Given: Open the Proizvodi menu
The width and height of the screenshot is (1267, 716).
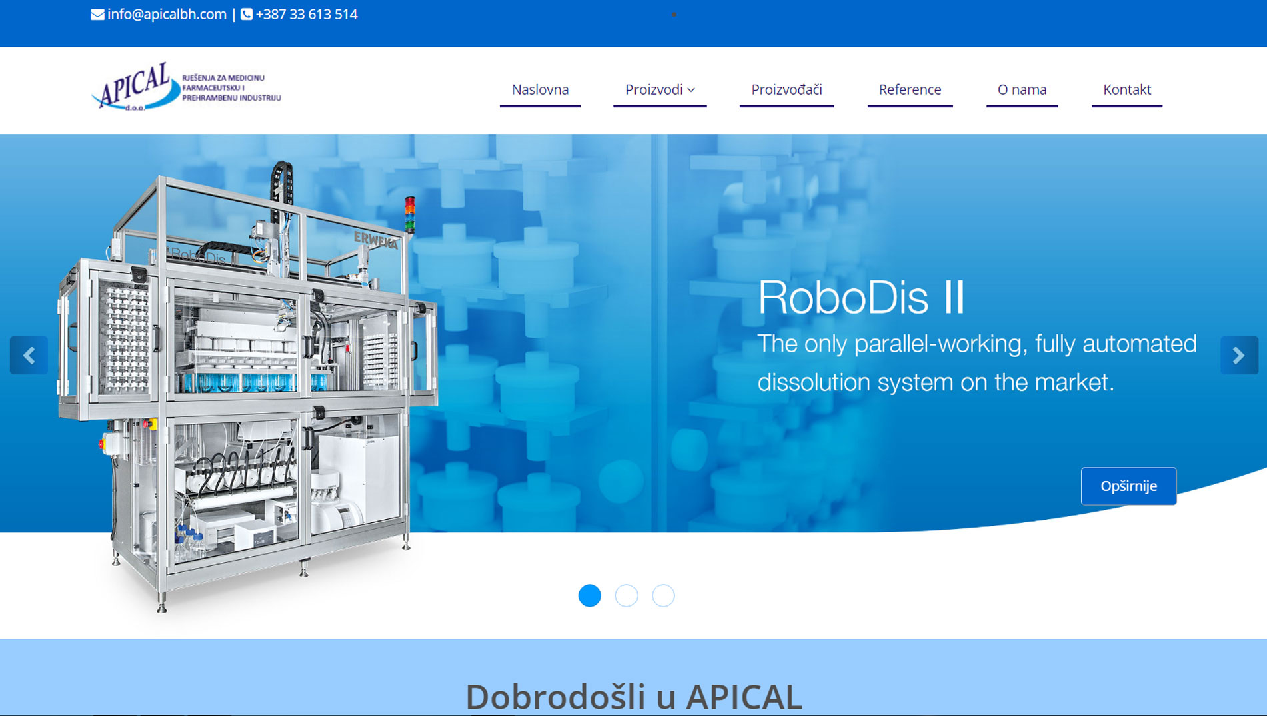Looking at the screenshot, I should coord(654,89).
